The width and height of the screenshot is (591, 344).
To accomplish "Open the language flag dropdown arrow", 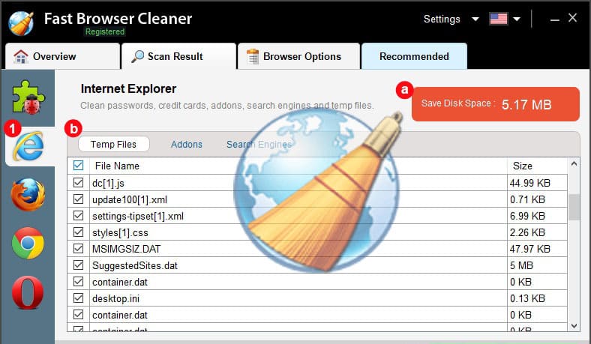I will [517, 19].
